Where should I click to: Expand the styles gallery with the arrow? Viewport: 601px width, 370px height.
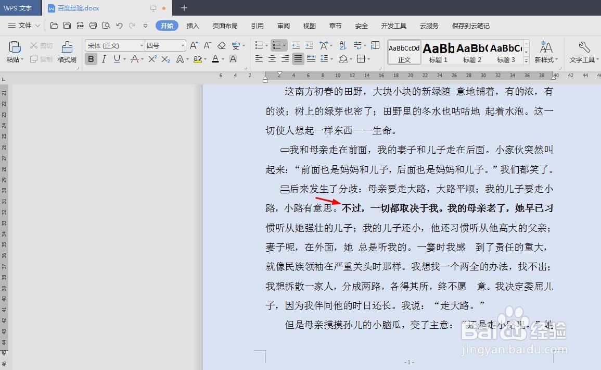click(x=526, y=62)
